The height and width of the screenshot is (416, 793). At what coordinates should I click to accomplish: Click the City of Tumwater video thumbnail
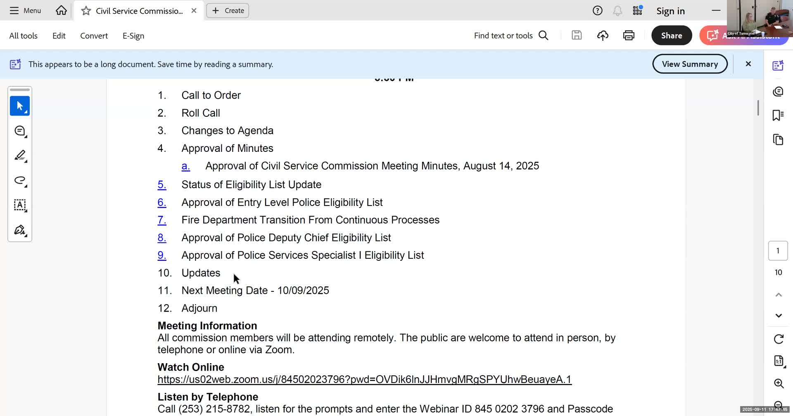[x=760, y=19]
